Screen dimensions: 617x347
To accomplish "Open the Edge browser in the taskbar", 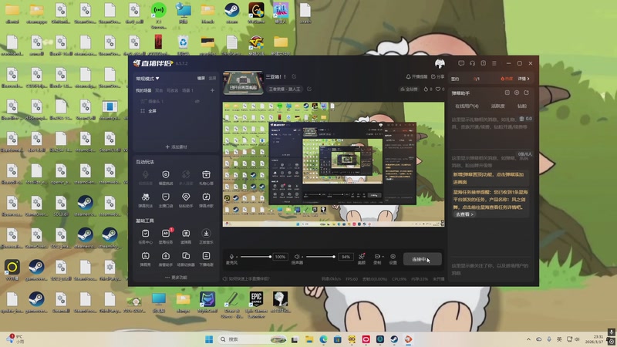I will point(323,339).
